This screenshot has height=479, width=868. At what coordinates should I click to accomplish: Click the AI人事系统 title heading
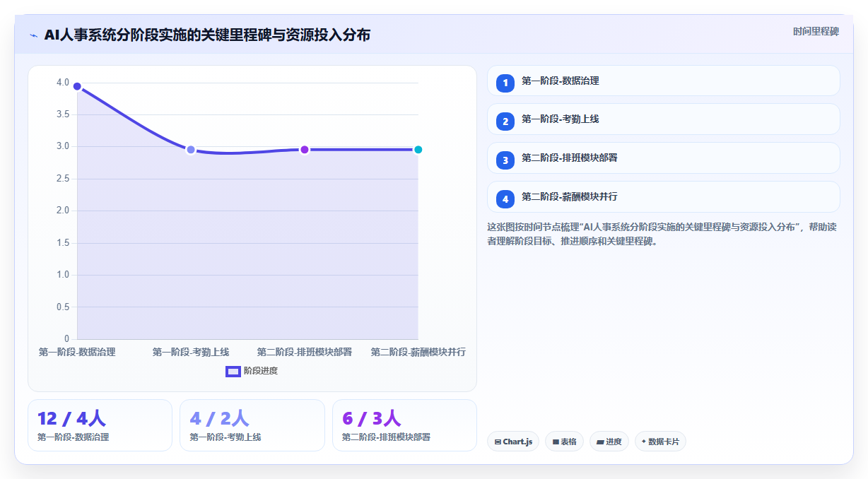coord(207,35)
